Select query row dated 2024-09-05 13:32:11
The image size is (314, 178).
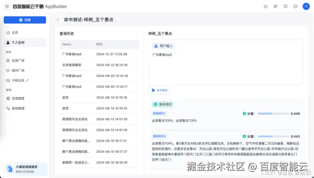[99, 87]
